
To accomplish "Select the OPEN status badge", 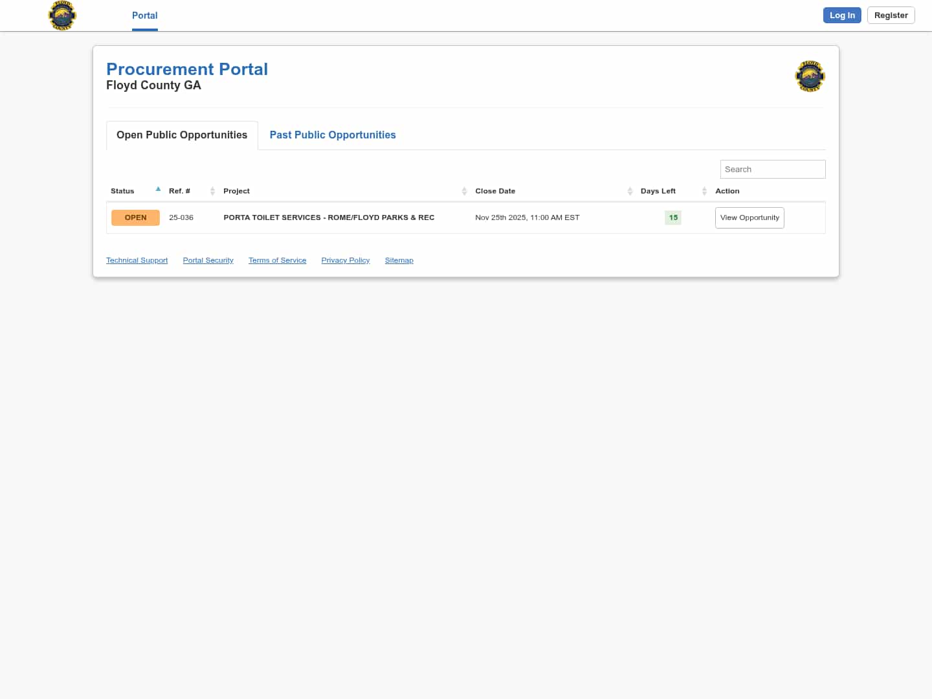I will pyautogui.click(x=135, y=217).
